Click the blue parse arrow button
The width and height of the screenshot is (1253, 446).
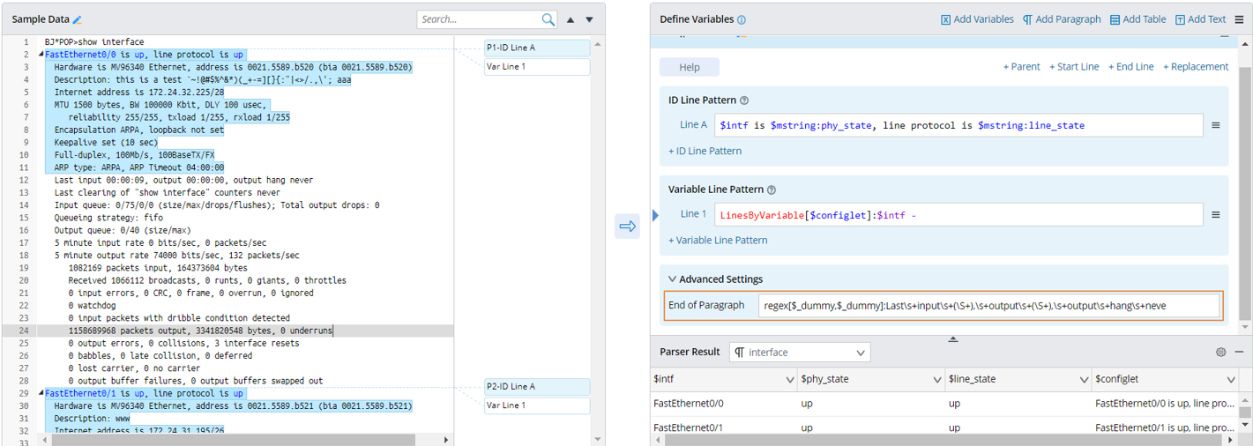pos(627,227)
